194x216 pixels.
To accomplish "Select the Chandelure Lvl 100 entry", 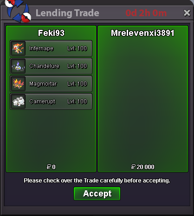I will (51, 66).
